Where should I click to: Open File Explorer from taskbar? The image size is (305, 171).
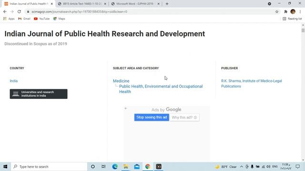[126, 167]
